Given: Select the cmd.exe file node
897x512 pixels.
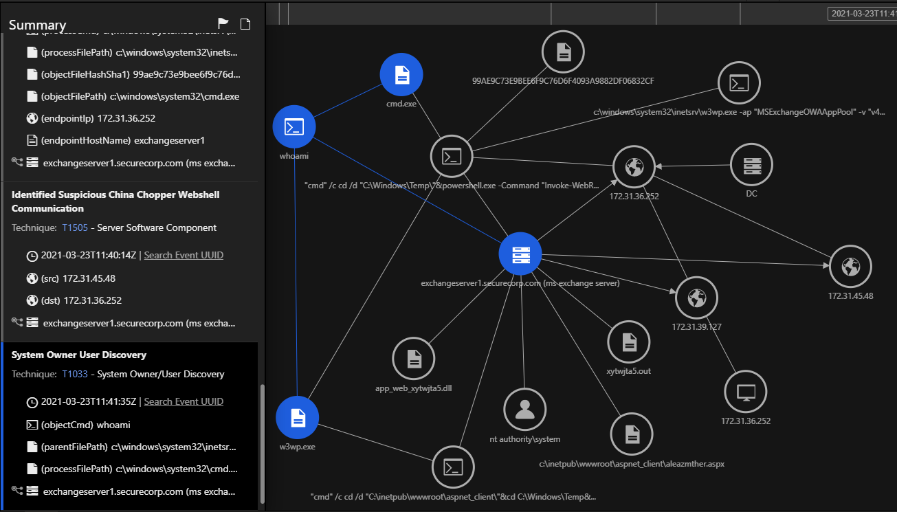Looking at the screenshot, I should point(401,75).
